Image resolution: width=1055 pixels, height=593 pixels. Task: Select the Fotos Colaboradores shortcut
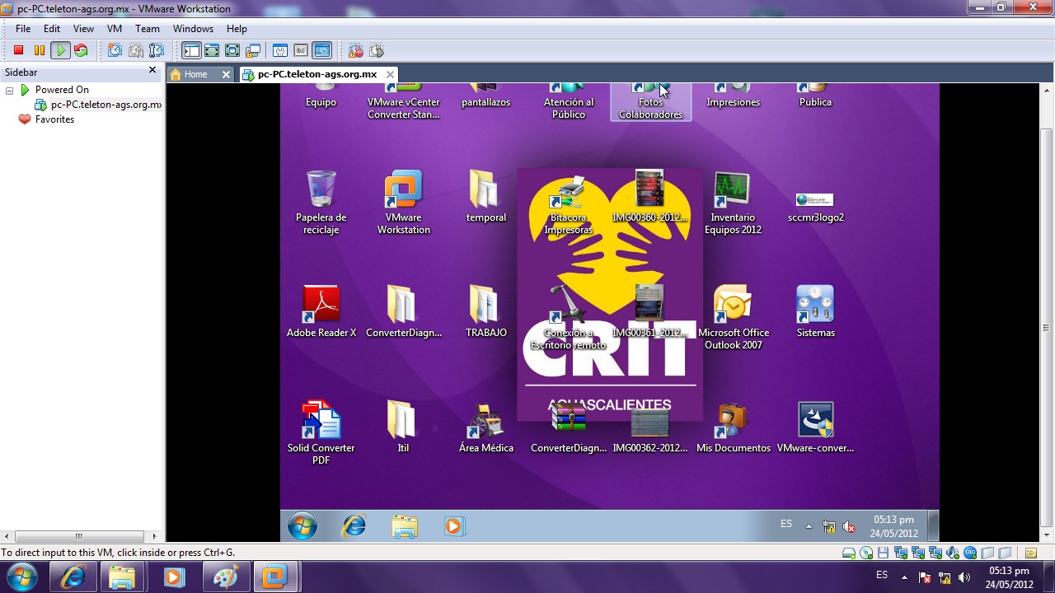(650, 102)
